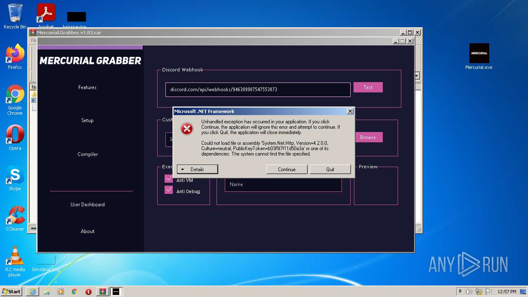Click Opera icon in the taskbar
This screenshot has height=297, width=528.
88,292
